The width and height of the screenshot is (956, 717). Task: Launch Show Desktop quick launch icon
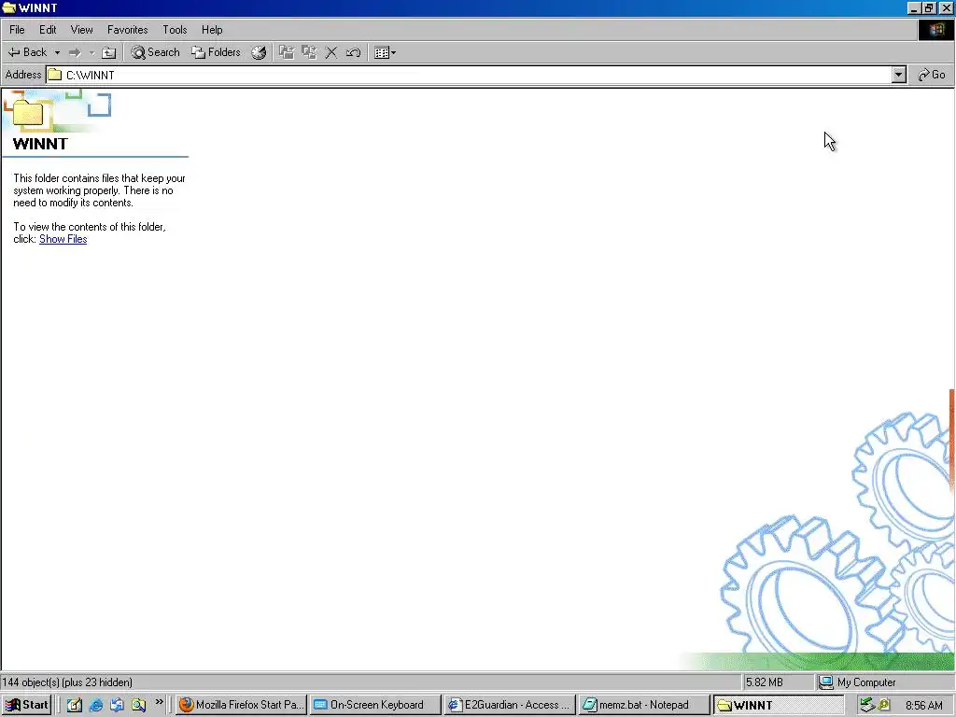click(75, 705)
